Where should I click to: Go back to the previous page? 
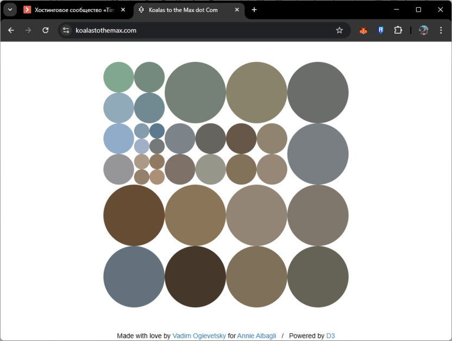(11, 30)
